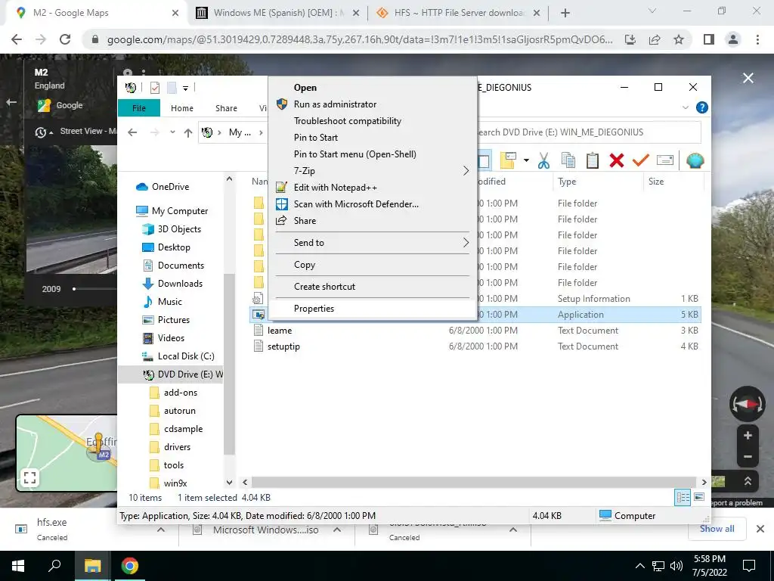Open the 7-Zip submenu
This screenshot has height=581, width=774.
pos(373,170)
